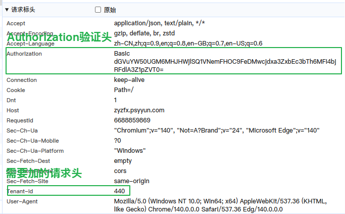Click the Tenant-Id header name
The height and width of the screenshot is (214, 345).
[21, 191]
